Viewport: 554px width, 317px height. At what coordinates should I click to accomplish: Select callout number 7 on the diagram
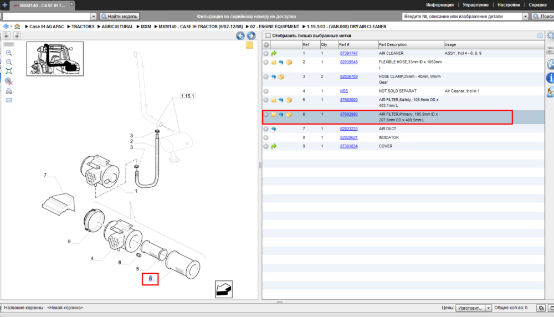point(45,175)
